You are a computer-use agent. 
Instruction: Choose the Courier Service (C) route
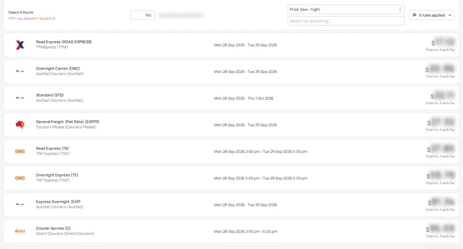[x=231, y=231]
